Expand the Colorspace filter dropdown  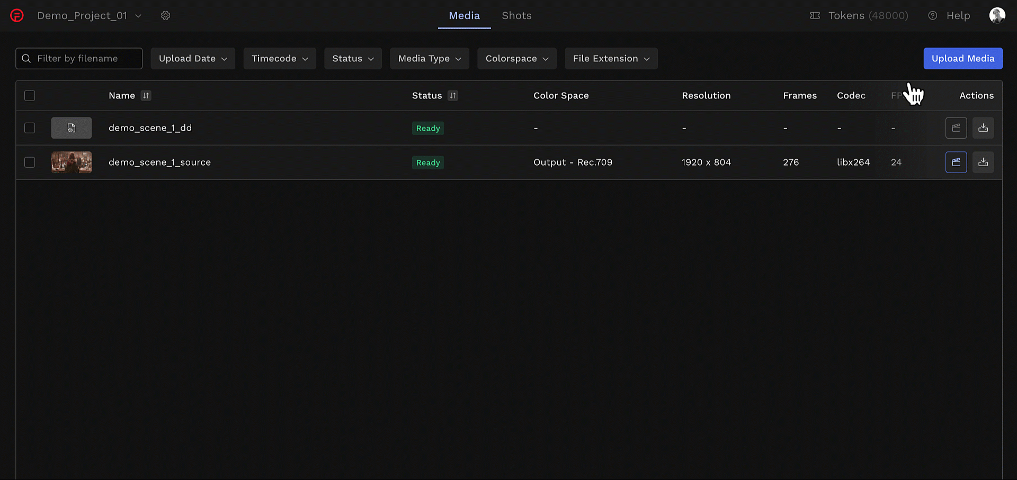coord(516,59)
